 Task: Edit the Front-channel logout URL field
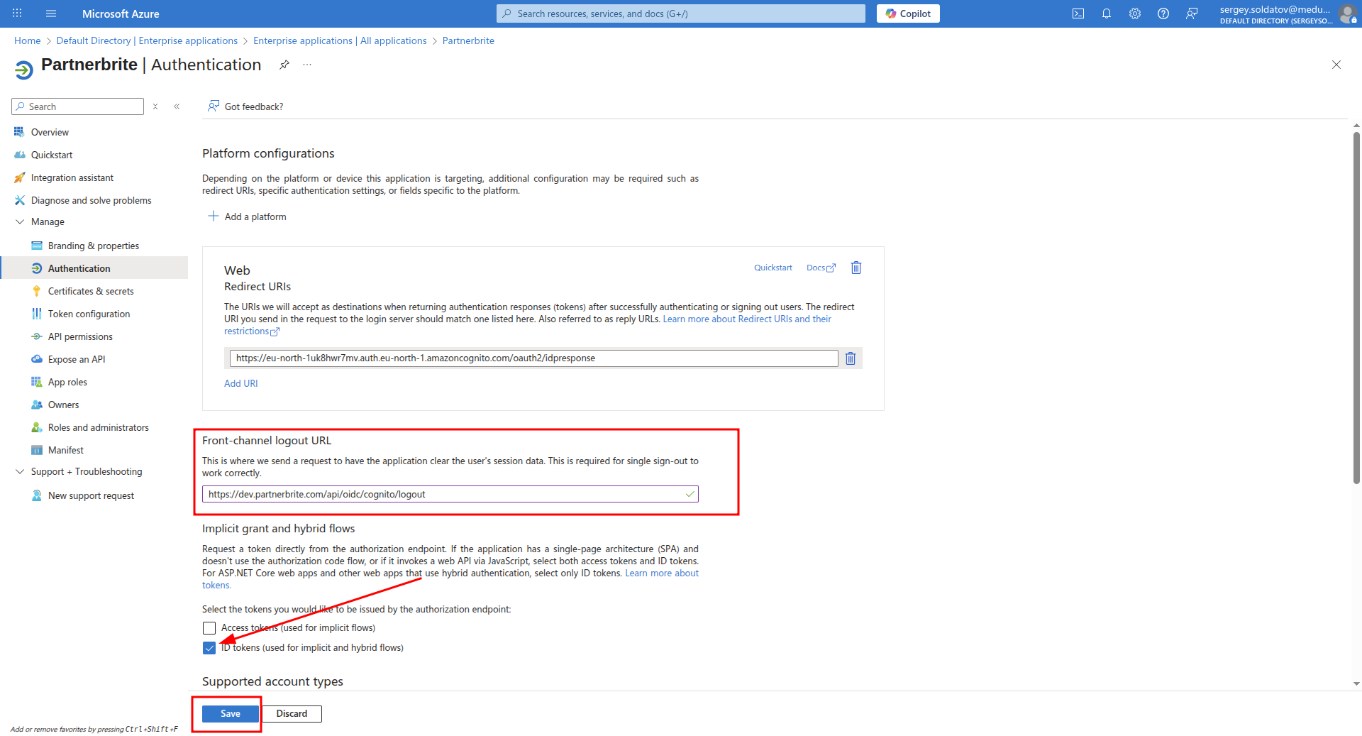coord(450,494)
